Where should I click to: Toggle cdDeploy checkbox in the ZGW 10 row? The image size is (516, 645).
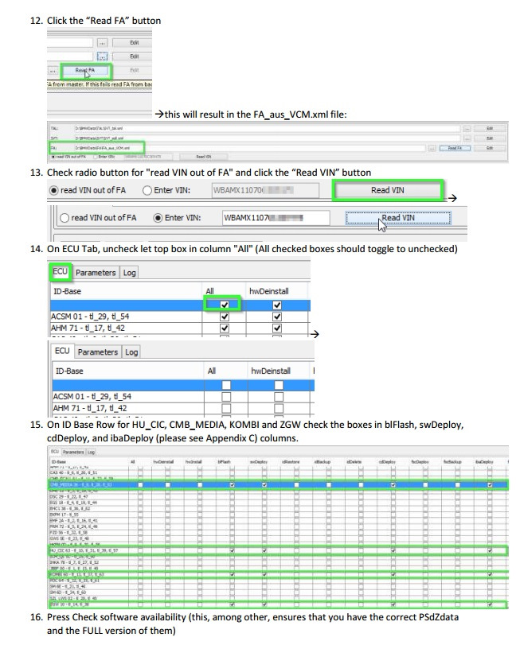393,604
